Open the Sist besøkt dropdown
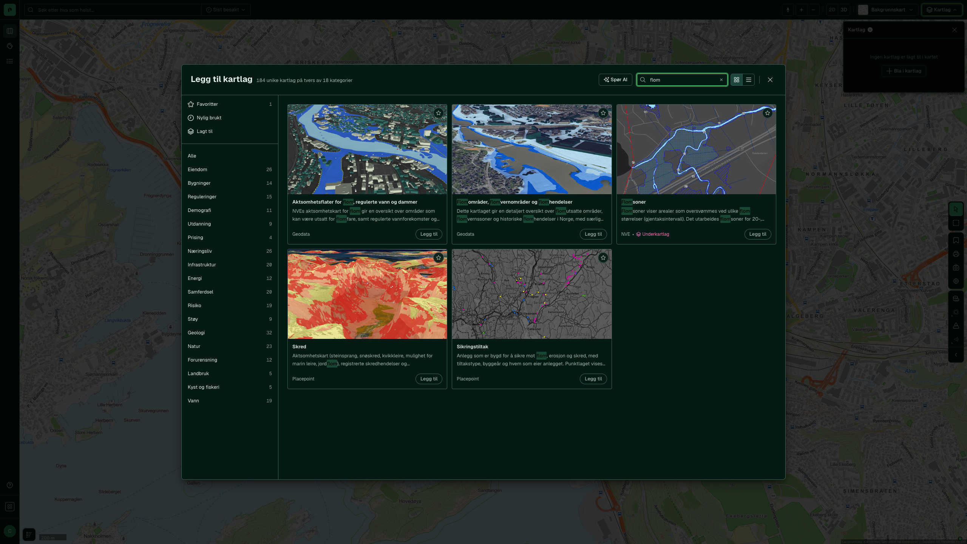The image size is (967, 544). [x=226, y=10]
